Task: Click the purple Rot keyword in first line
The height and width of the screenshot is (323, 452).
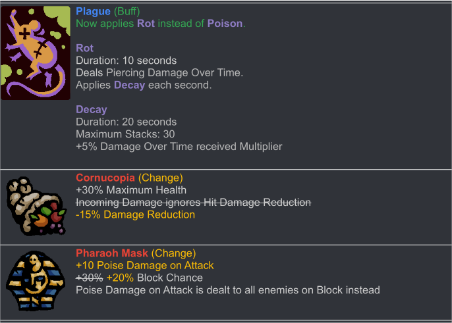Action: [x=146, y=23]
